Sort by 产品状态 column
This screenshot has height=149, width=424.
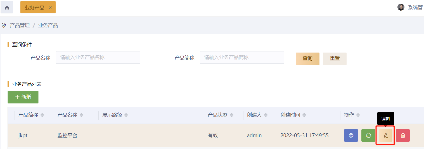231,115
